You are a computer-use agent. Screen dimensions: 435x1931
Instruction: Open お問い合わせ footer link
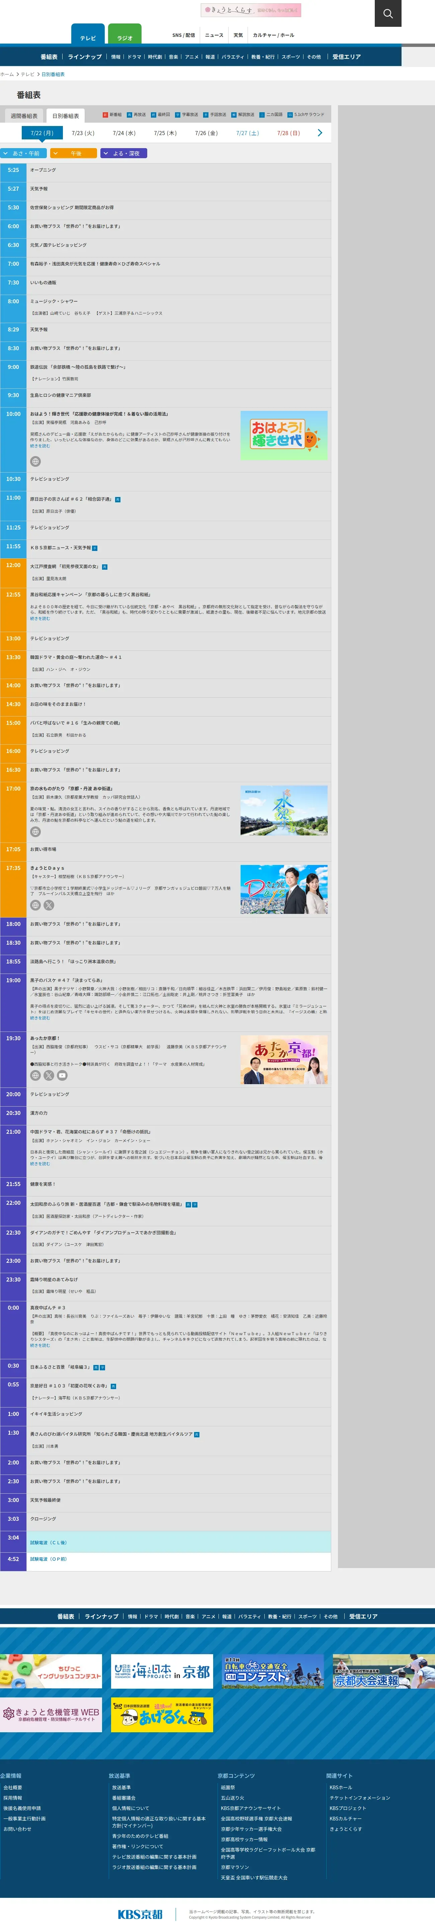click(17, 1829)
